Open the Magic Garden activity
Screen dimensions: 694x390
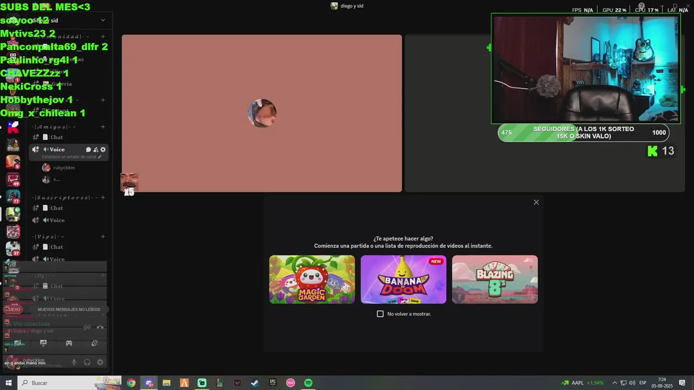coord(312,279)
